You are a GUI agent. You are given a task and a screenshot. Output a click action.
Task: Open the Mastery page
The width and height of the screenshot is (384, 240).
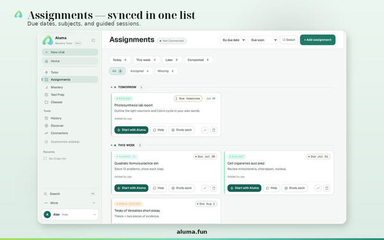[x=70, y=87]
